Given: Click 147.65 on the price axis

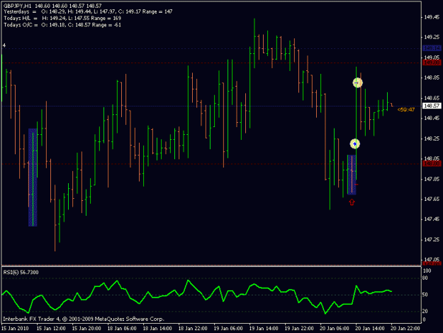Looking at the screenshot, I should 432,200.
